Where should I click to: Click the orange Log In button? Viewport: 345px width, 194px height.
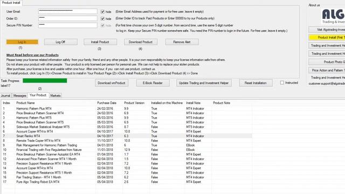[x=22, y=42]
